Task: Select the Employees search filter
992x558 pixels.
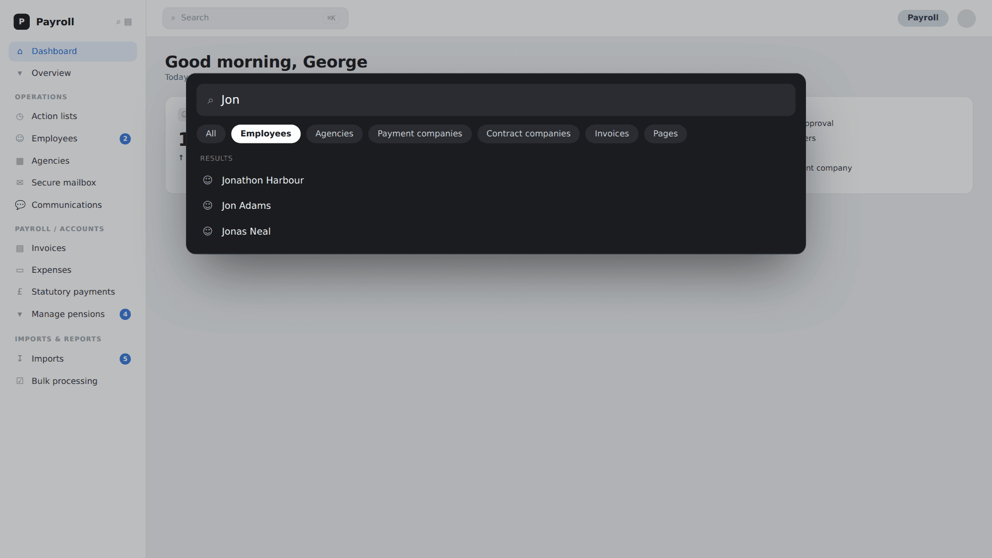Action: click(266, 133)
